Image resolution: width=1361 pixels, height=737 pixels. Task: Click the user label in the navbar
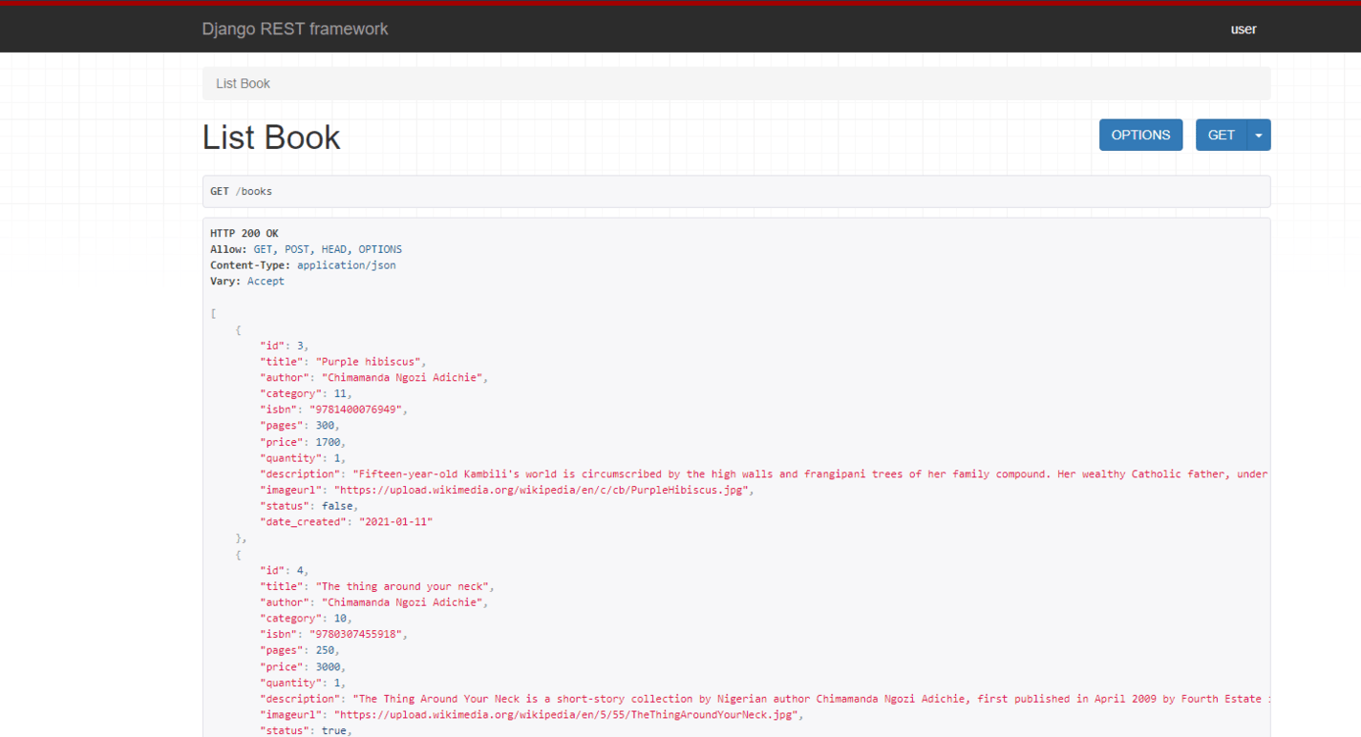coord(1243,29)
